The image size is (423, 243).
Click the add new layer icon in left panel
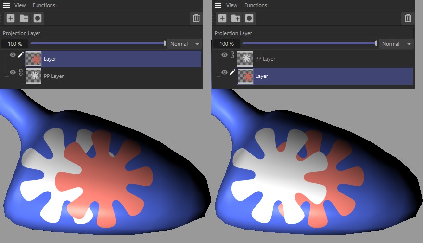coord(11,18)
